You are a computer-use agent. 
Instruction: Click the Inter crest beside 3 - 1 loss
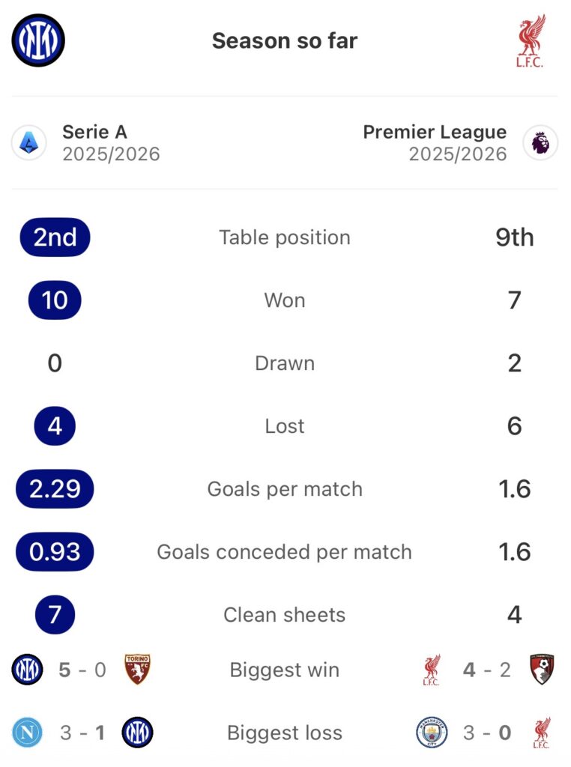point(137,733)
